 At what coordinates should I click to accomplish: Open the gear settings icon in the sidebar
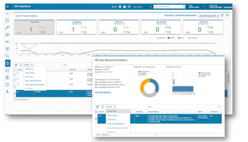click(7, 35)
